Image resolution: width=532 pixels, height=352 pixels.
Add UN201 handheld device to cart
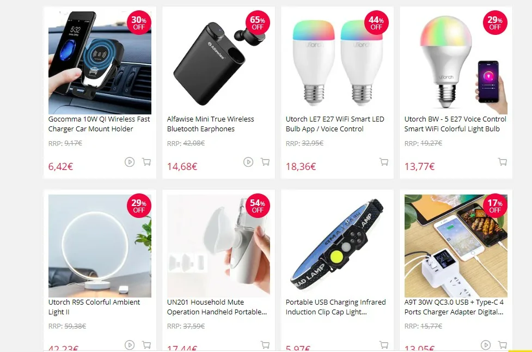[265, 345]
